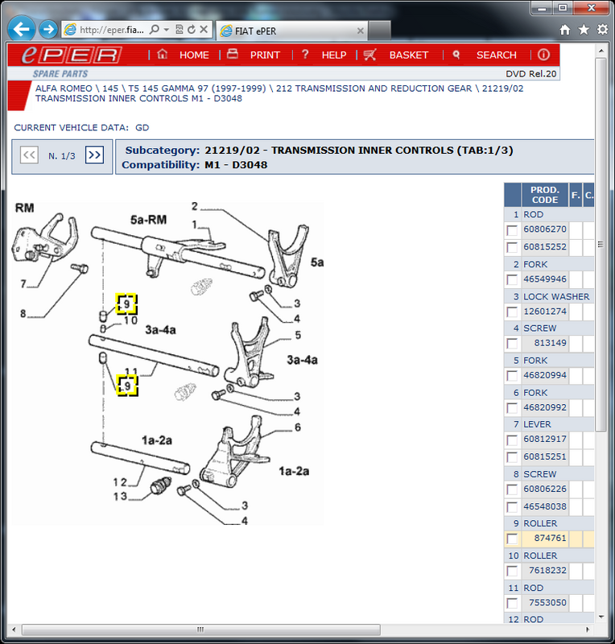Expand the address bar history dropdown arrow
The width and height of the screenshot is (615, 644).
click(167, 30)
